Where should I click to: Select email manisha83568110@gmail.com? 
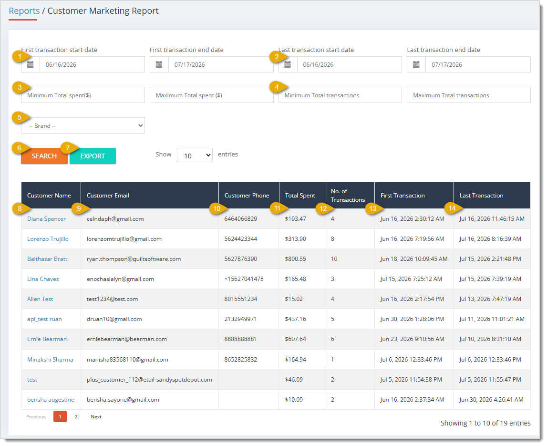(127, 360)
